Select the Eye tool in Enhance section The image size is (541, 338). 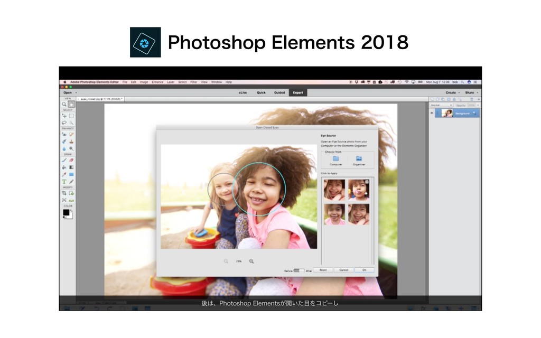[x=64, y=135]
